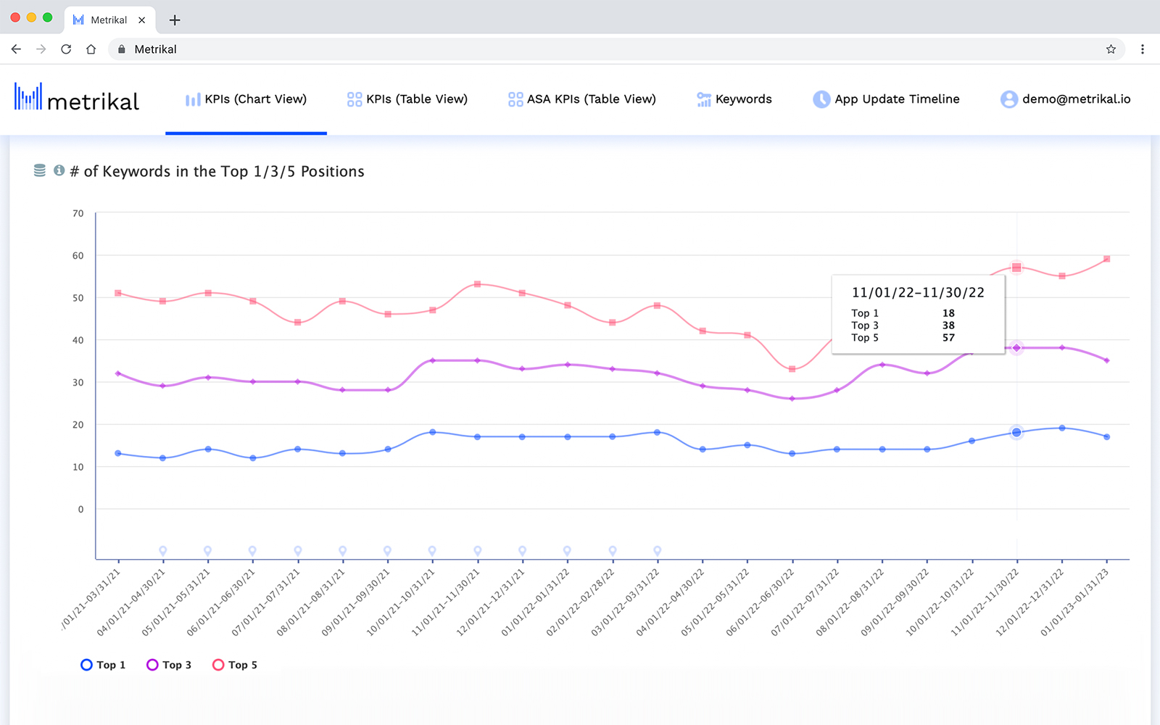Click app update marker at 08/01/21-08/31/21
Screen dimensions: 1160x725
[x=343, y=551]
